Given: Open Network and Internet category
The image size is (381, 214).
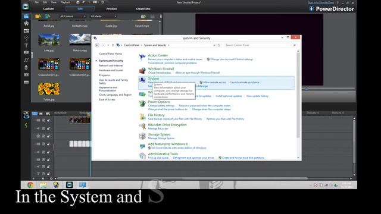Looking at the screenshot, I should click(111, 65).
